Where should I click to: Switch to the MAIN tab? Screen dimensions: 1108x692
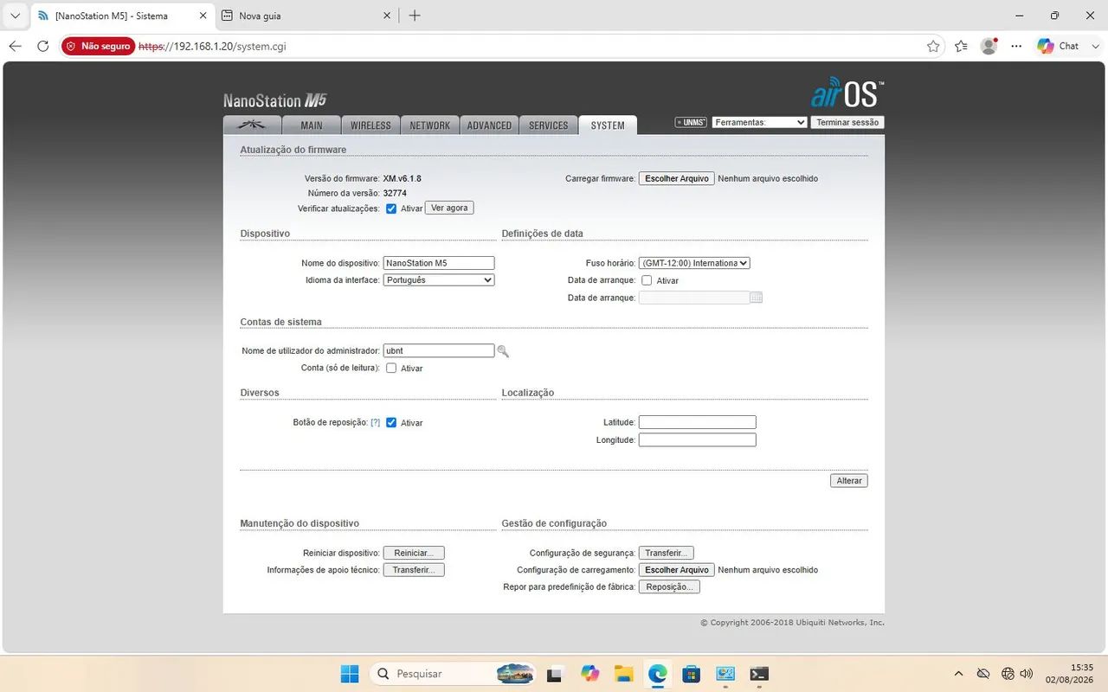coord(312,125)
